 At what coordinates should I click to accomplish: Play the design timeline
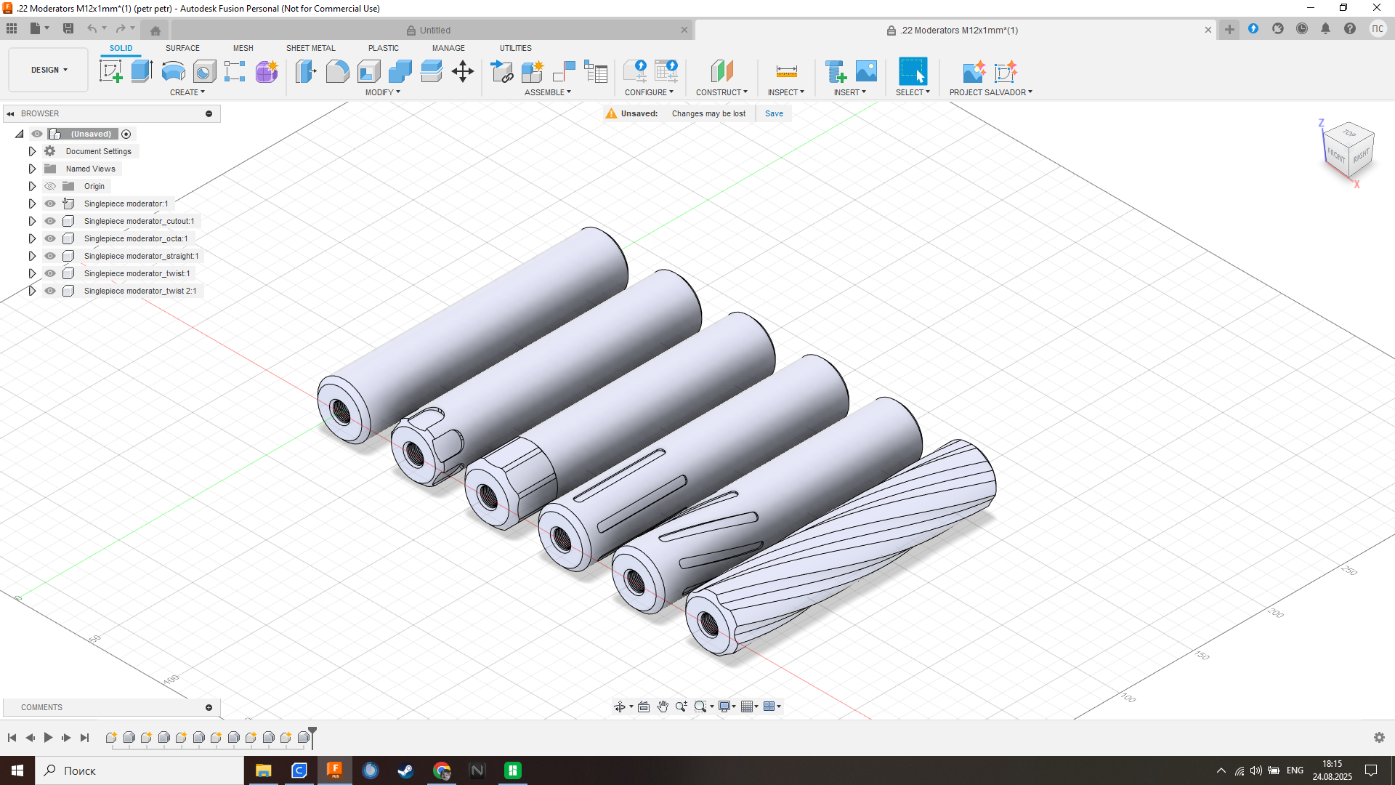point(48,738)
